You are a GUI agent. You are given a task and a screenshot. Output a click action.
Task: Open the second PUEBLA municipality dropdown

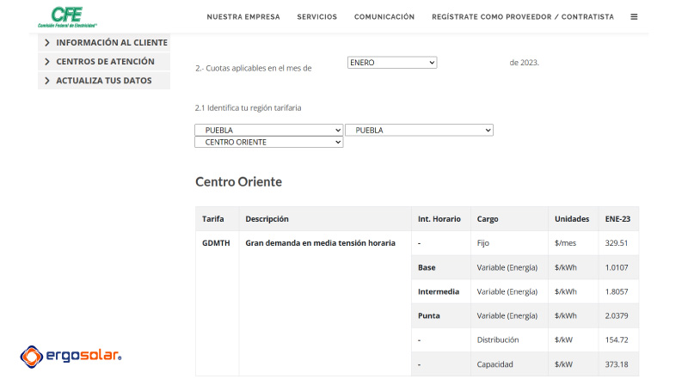pos(419,130)
